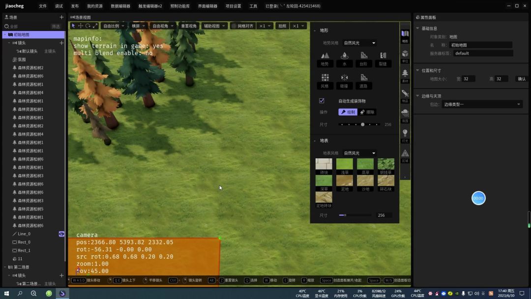Screen dimensions: 531x299
Task: Open the 辅助视图 helper view dropdown
Action: [x=214, y=26]
